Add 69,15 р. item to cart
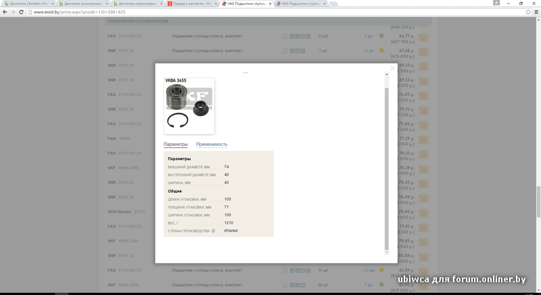This screenshot has height=295, width=541. [x=423, y=66]
